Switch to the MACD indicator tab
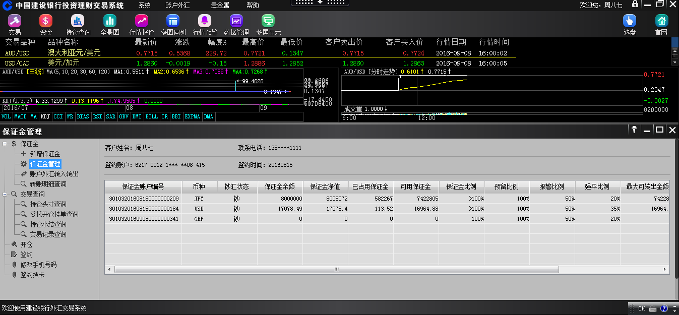The height and width of the screenshot is (315, 679). tap(21, 117)
